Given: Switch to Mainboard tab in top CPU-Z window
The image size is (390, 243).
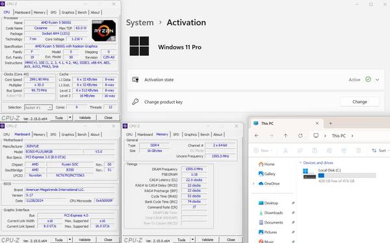Looking at the screenshot, I should [22, 12].
